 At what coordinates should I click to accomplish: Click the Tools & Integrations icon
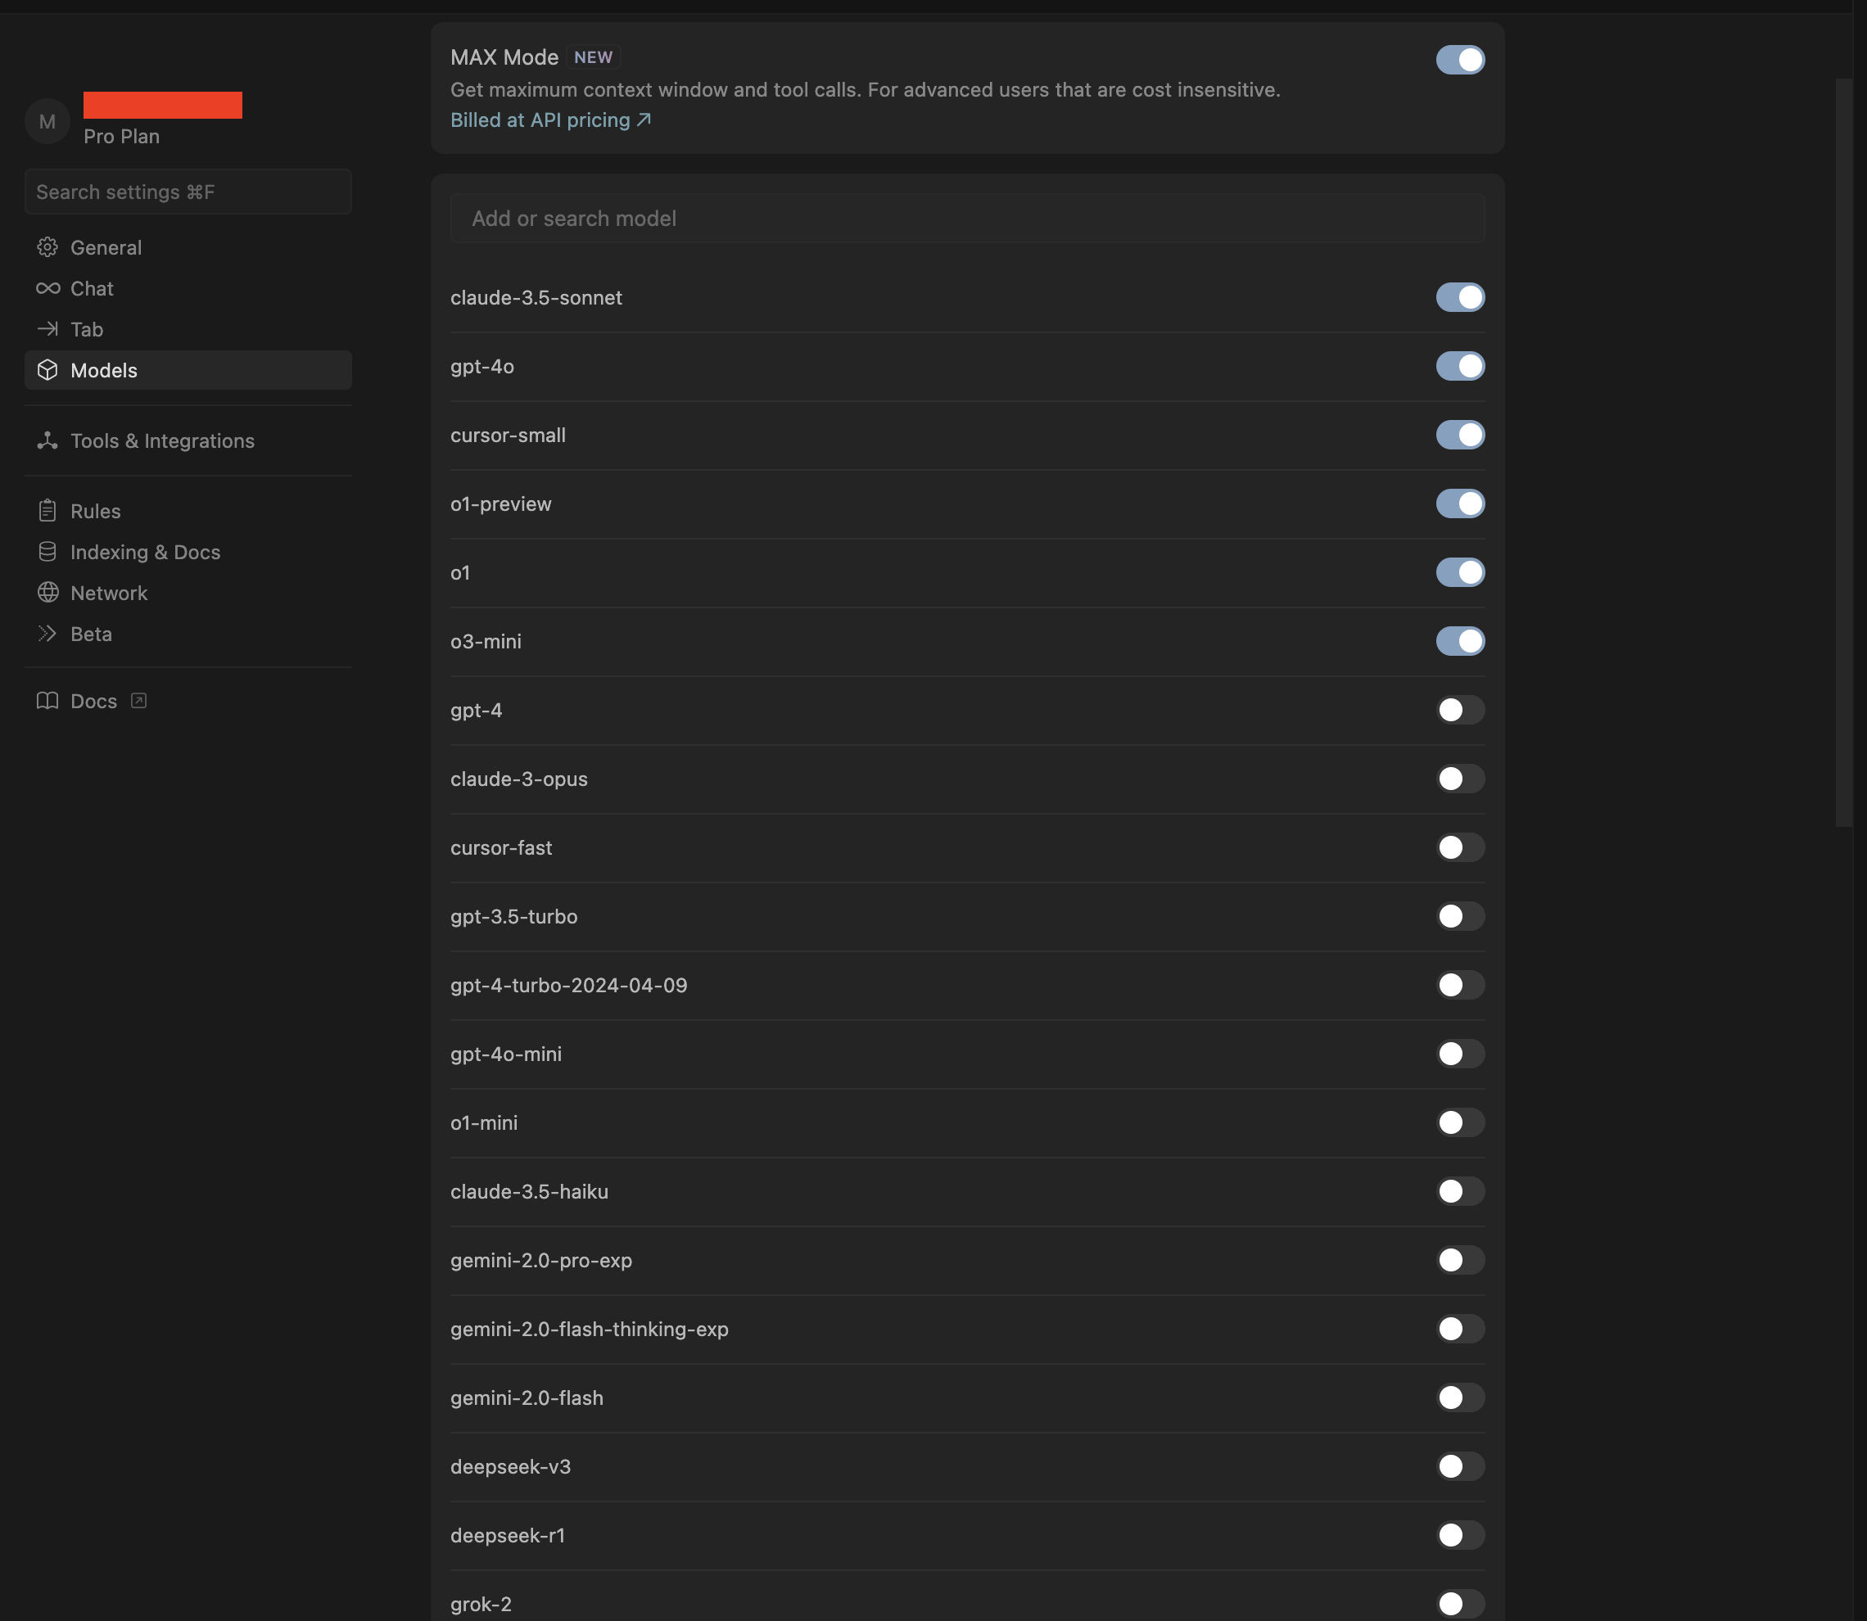coord(47,440)
